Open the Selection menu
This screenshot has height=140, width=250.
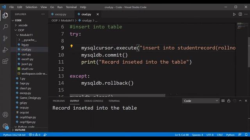pos(31,7)
